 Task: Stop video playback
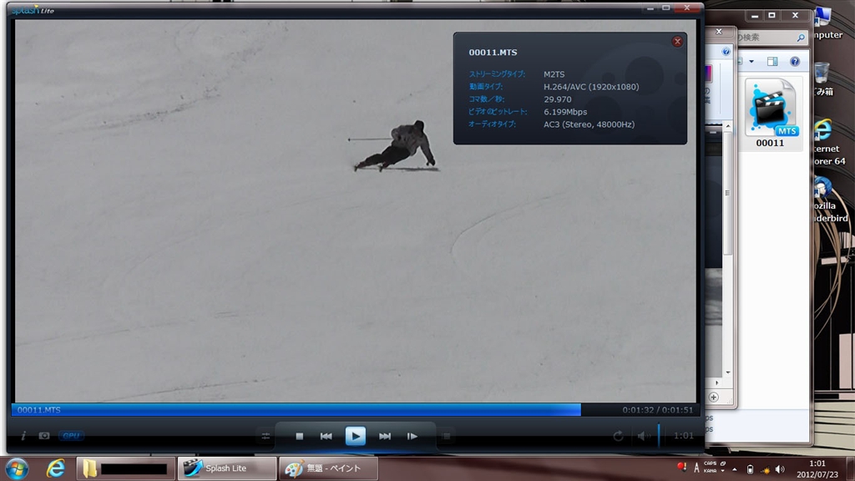click(x=300, y=436)
